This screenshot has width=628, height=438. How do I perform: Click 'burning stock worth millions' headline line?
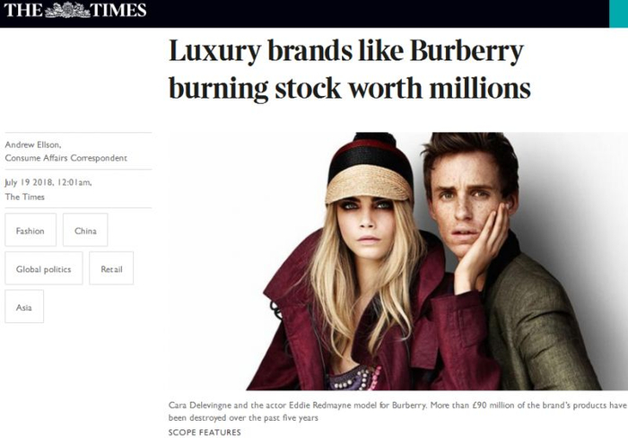pos(350,88)
